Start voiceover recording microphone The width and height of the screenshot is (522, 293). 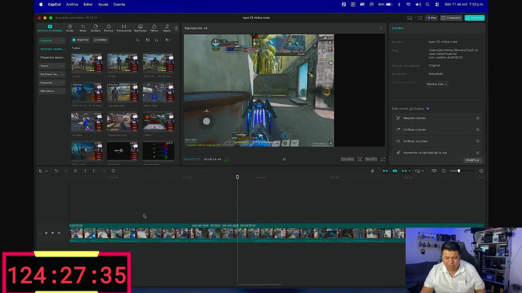pyautogui.click(x=372, y=171)
